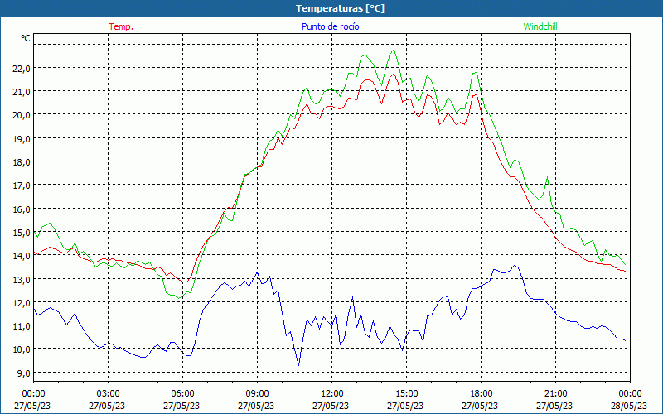Click the '18,0' y-axis value

click(x=21, y=161)
